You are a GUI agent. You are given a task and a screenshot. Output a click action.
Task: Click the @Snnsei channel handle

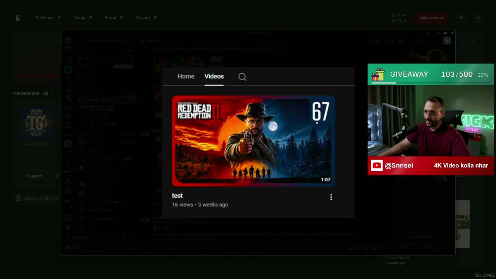coord(399,165)
